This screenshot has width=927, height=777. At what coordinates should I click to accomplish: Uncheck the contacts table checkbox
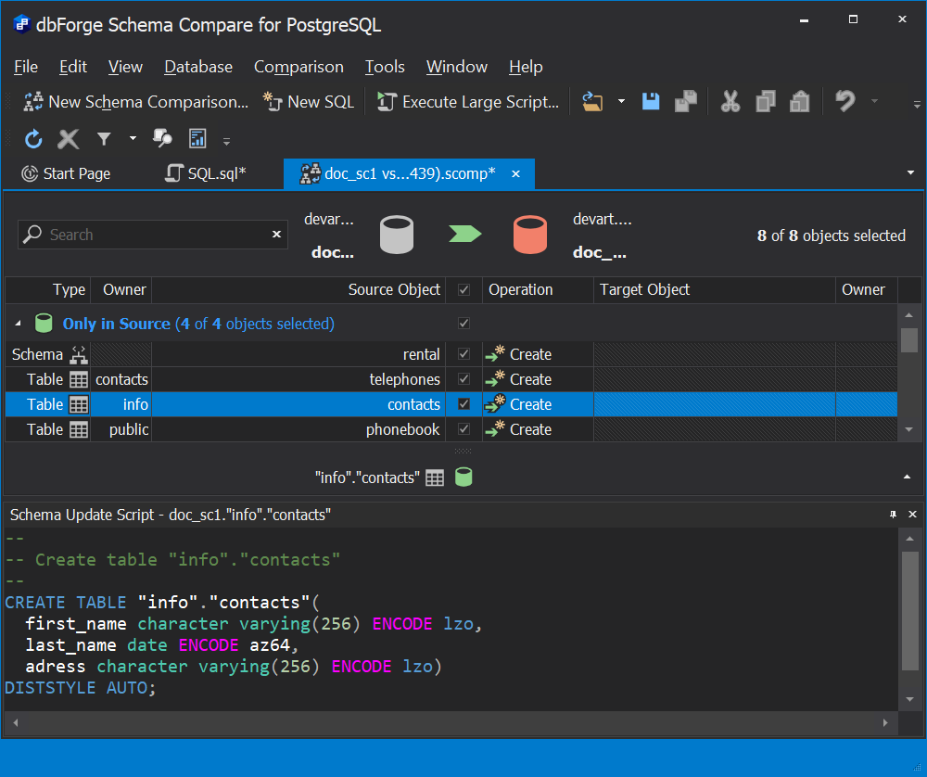tap(464, 404)
